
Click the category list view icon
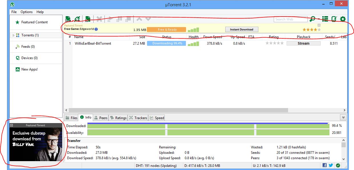point(325,19)
